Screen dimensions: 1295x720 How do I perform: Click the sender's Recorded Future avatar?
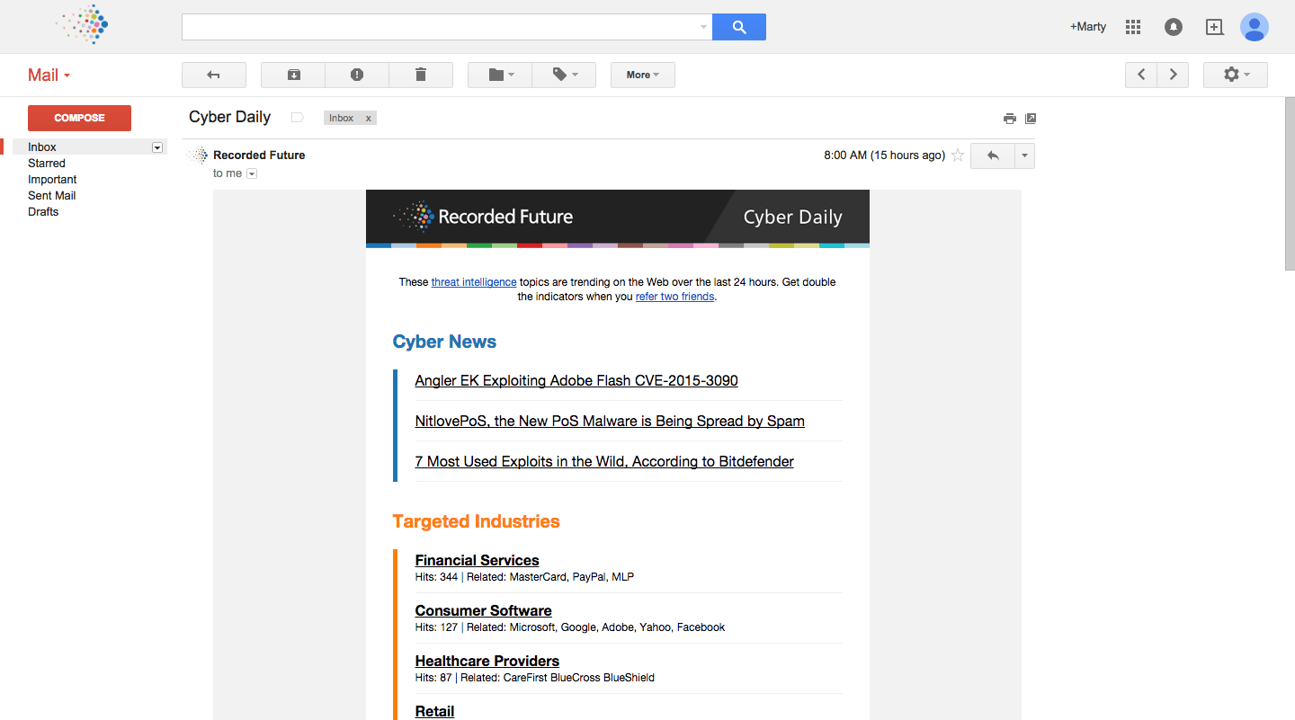pos(197,156)
